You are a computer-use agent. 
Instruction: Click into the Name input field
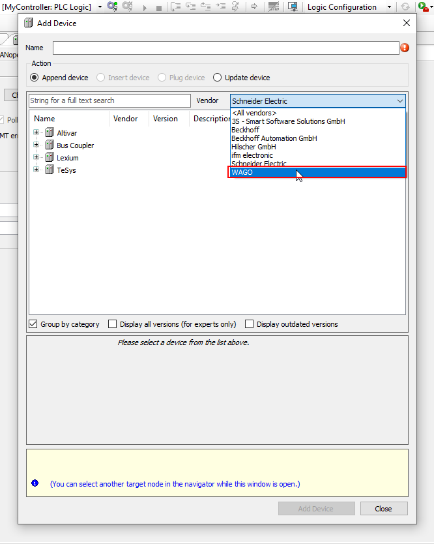click(225, 48)
